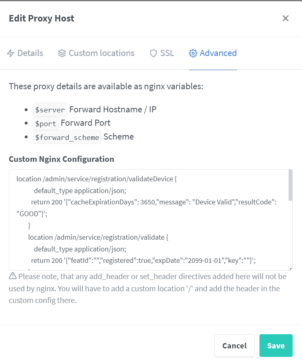
Task: Save the proxy host changes
Action: point(276,346)
